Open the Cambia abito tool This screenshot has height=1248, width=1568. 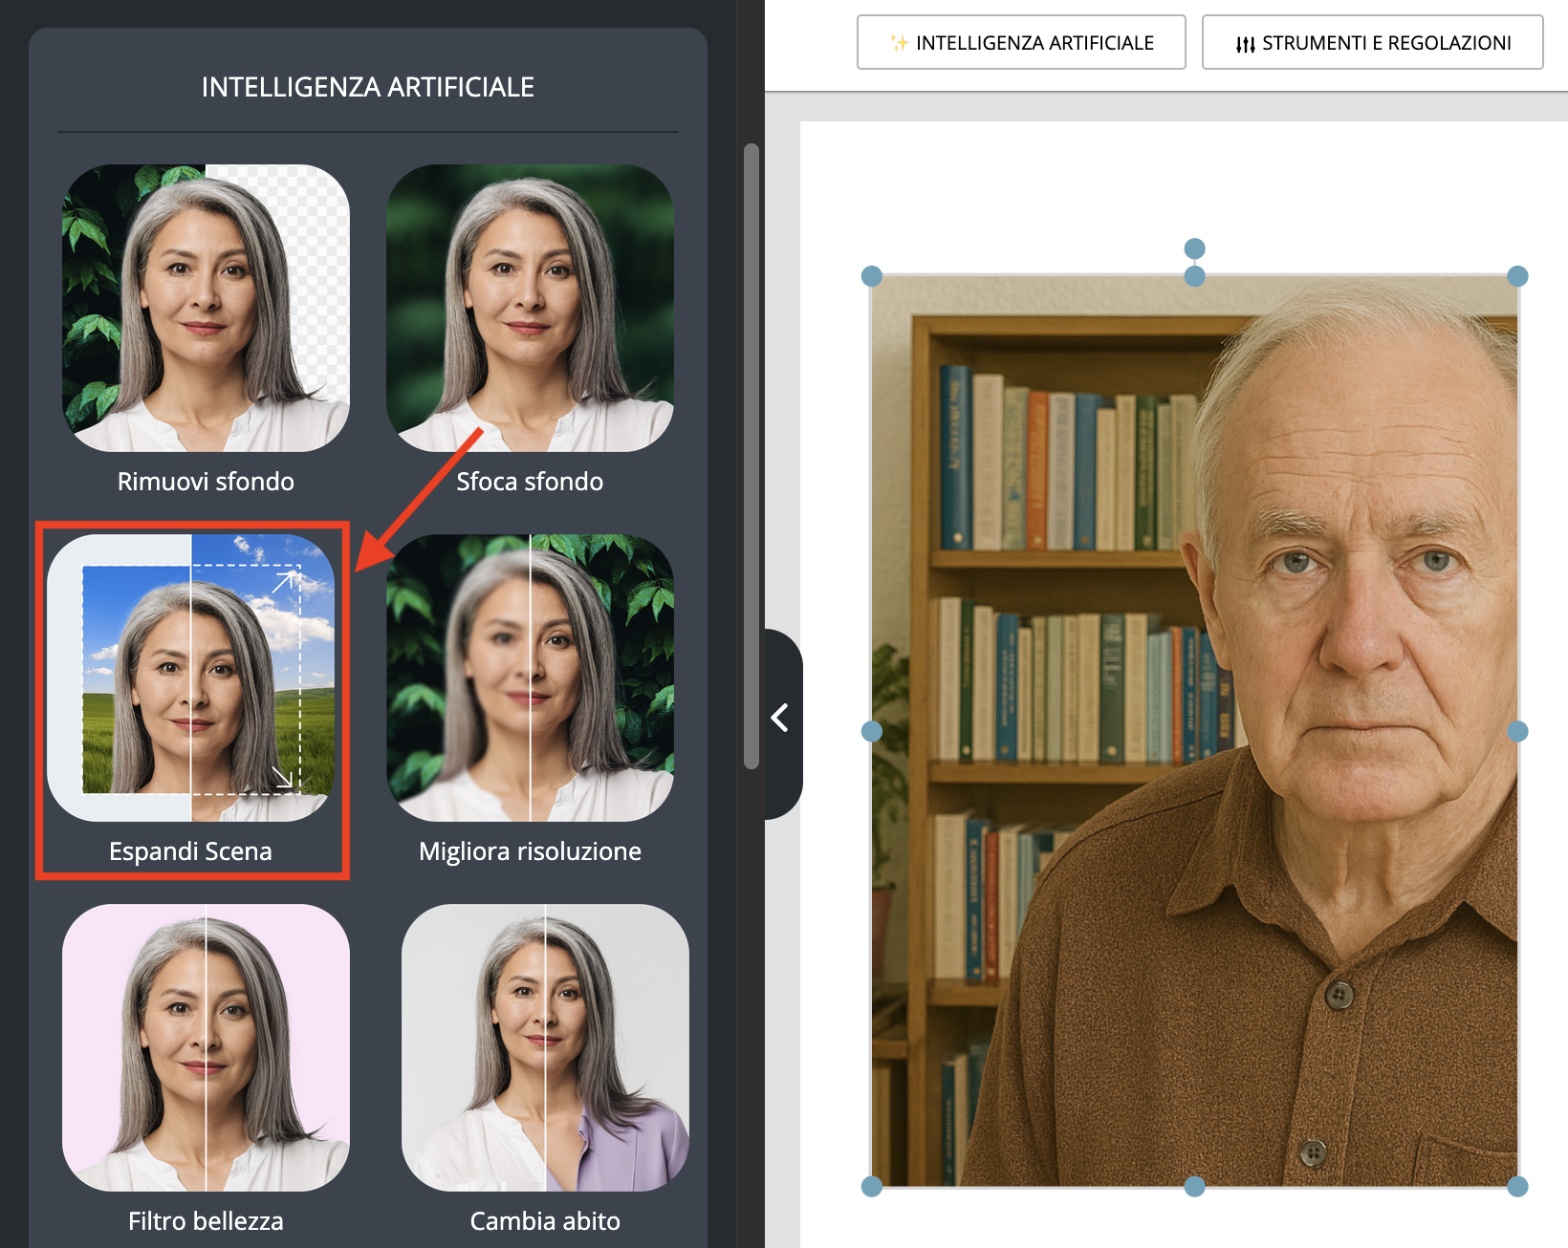(x=545, y=1047)
